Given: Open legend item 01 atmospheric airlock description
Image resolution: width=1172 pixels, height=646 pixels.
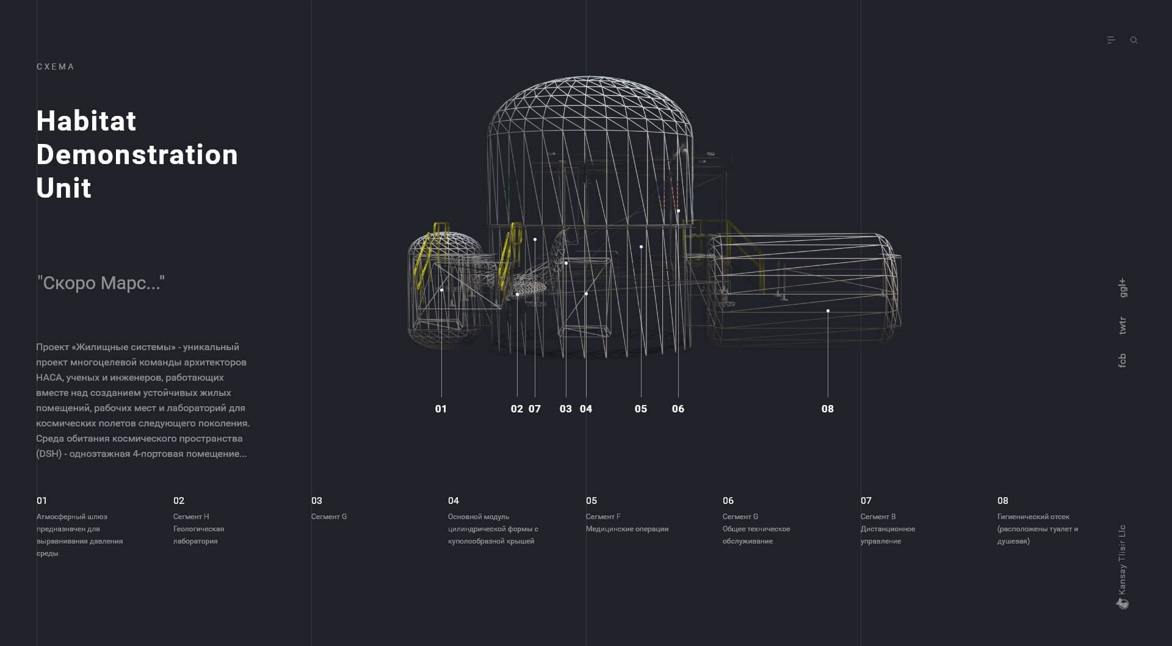Looking at the screenshot, I should [x=79, y=528].
